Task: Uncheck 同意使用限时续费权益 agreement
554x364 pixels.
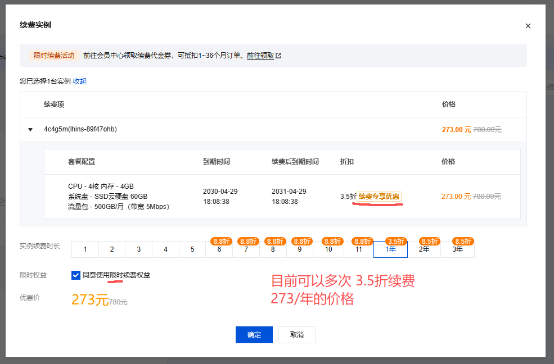Action: coord(75,275)
